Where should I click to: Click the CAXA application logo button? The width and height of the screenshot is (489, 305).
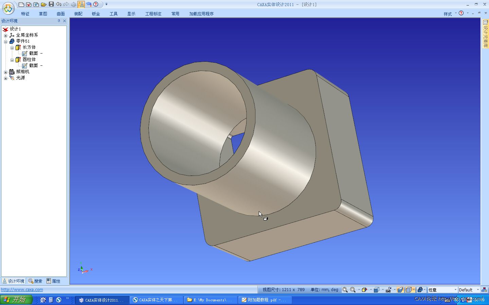(8, 8)
